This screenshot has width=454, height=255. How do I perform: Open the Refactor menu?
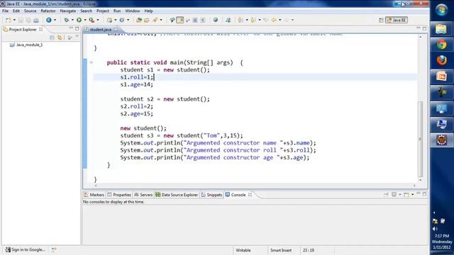48,11
